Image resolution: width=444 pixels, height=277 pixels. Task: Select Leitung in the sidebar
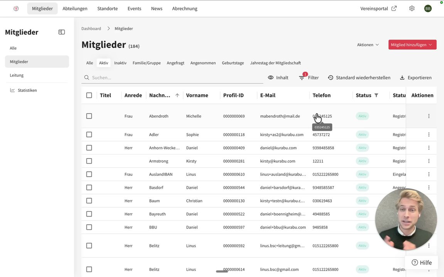tap(37, 75)
